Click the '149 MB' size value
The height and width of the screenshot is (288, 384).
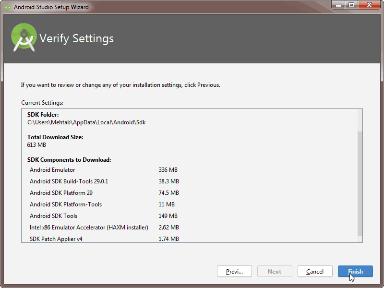(x=168, y=216)
